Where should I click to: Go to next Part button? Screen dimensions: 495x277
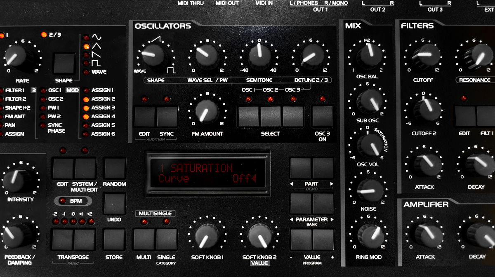tap(323, 167)
